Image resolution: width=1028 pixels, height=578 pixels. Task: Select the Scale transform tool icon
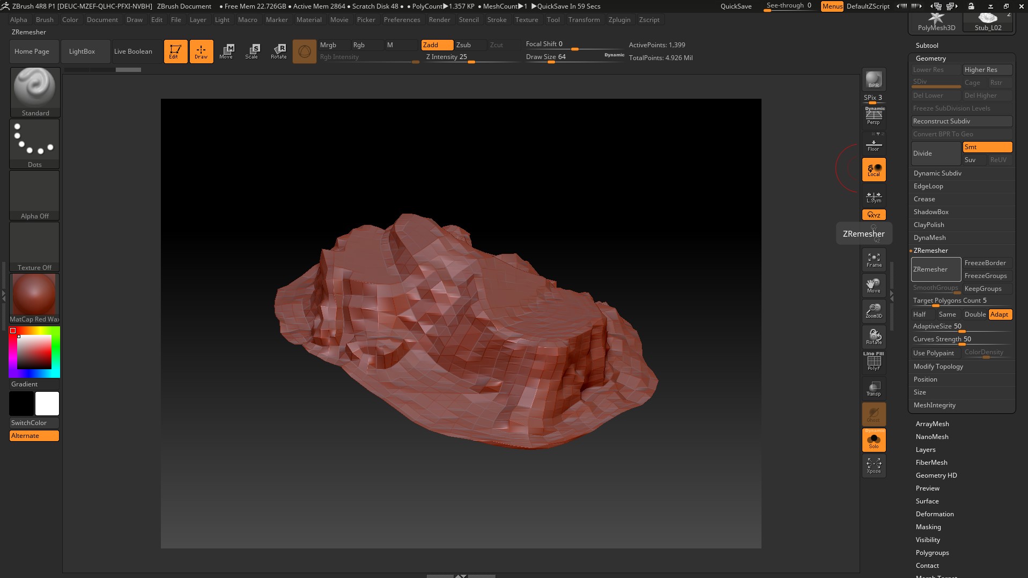[252, 52]
